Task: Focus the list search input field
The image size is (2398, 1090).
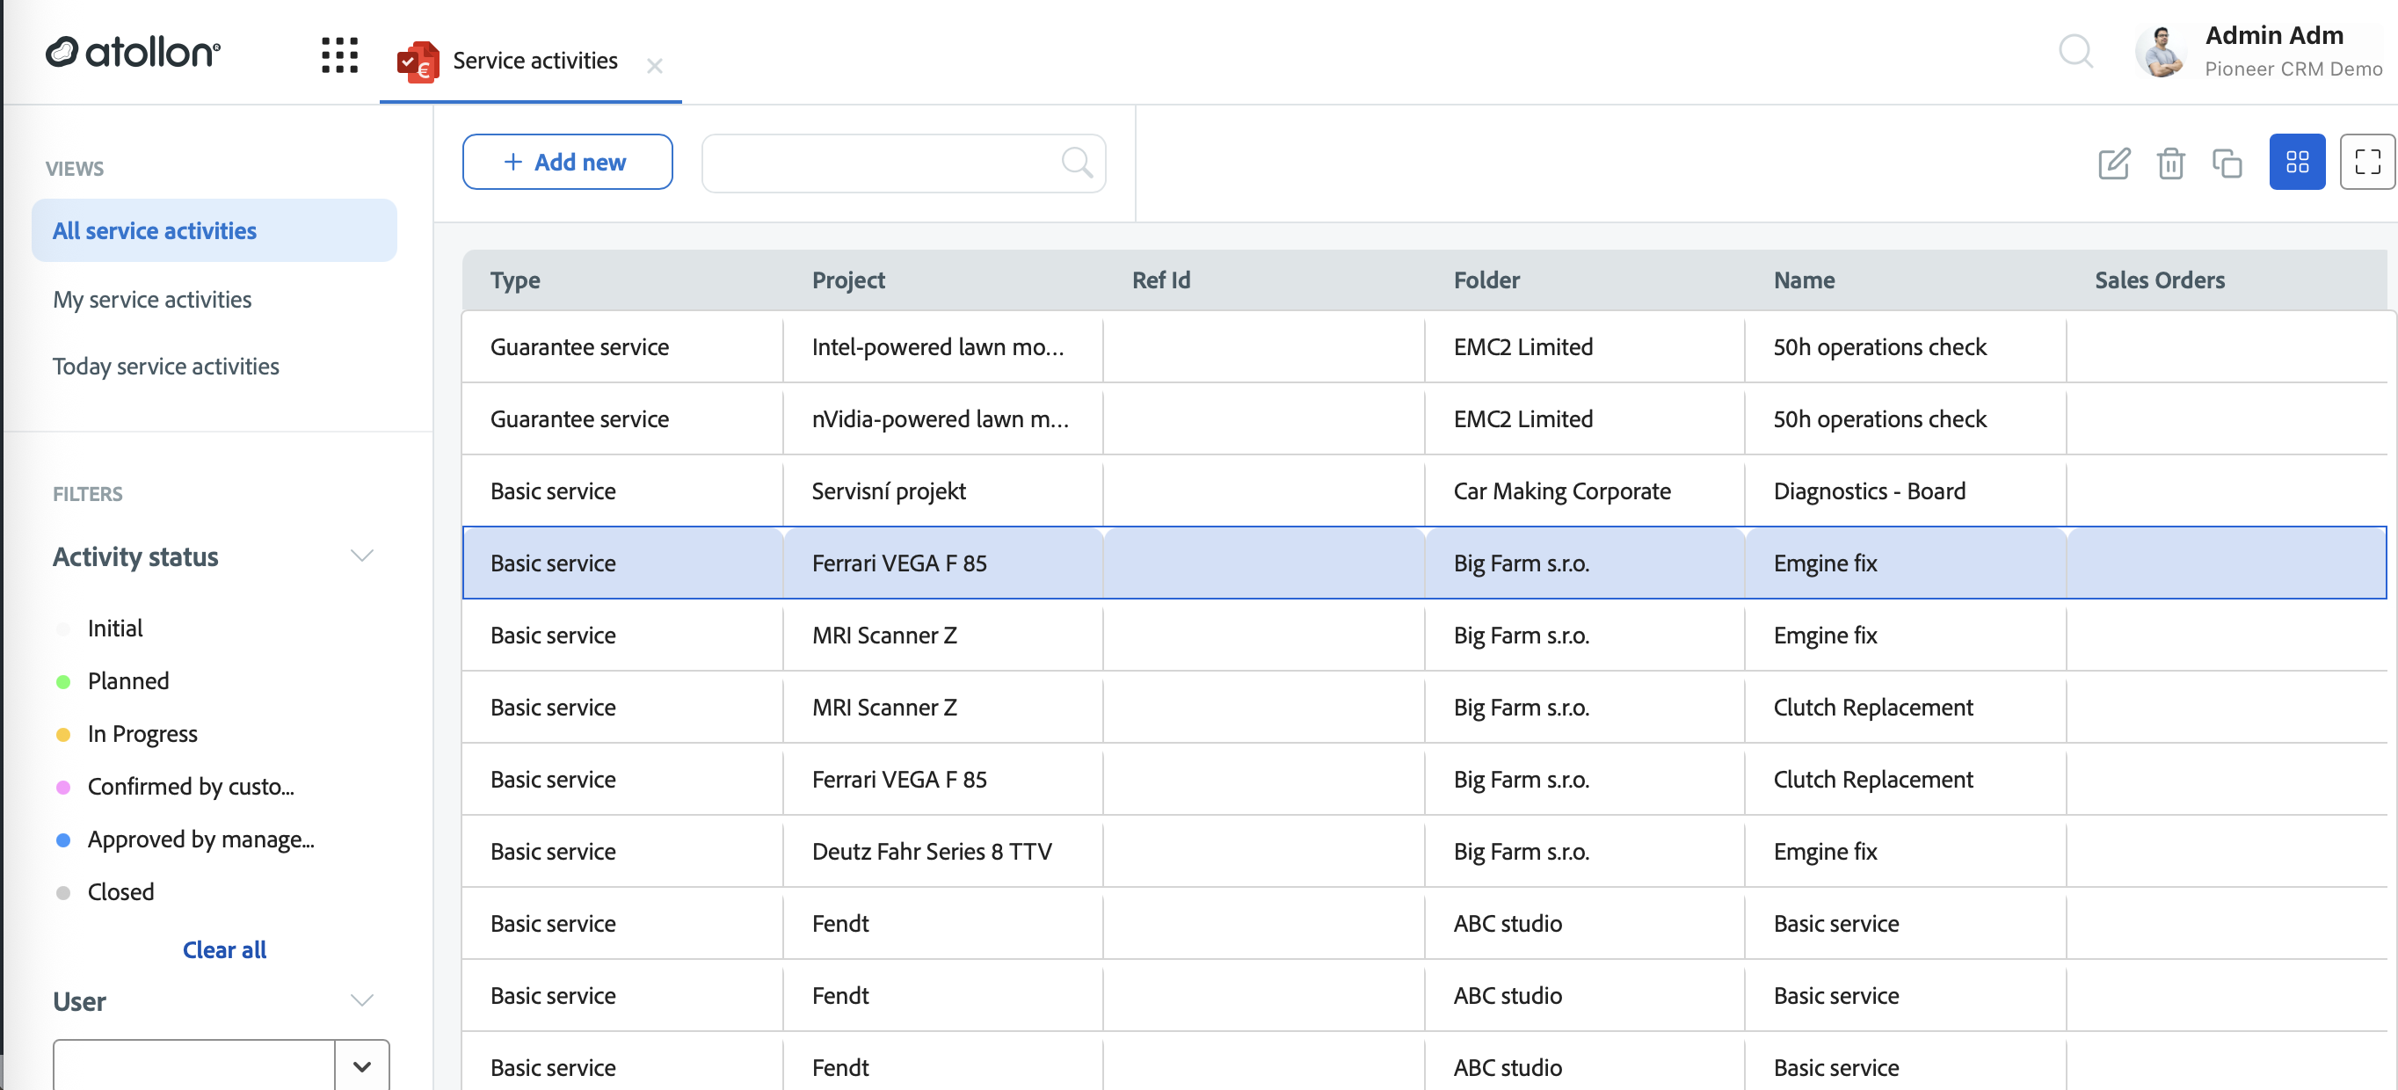Action: pos(903,163)
